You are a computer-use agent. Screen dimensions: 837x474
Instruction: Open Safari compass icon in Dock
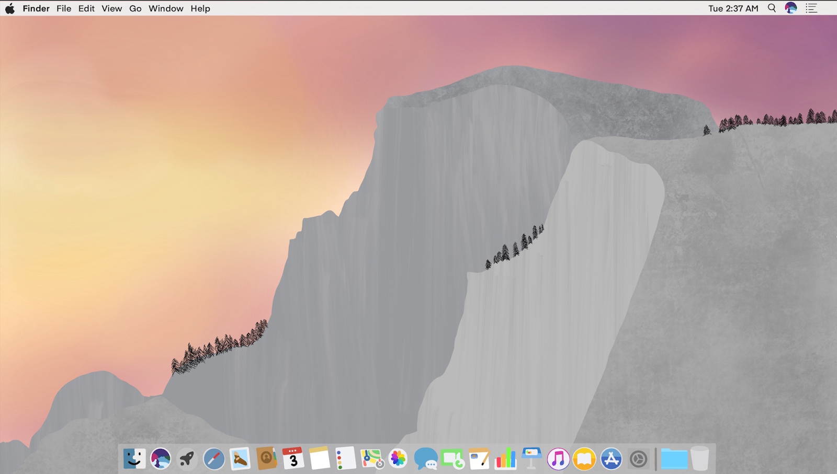213,459
